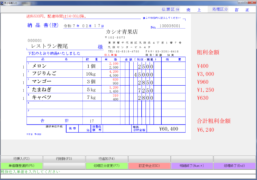Click the マンゴー unit price cell
257x180 pixels.
pos(111,82)
